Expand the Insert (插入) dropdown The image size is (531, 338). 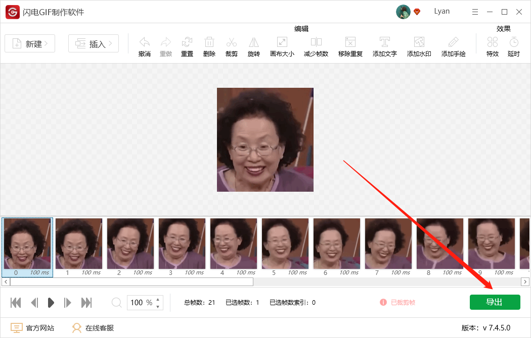[x=93, y=43]
